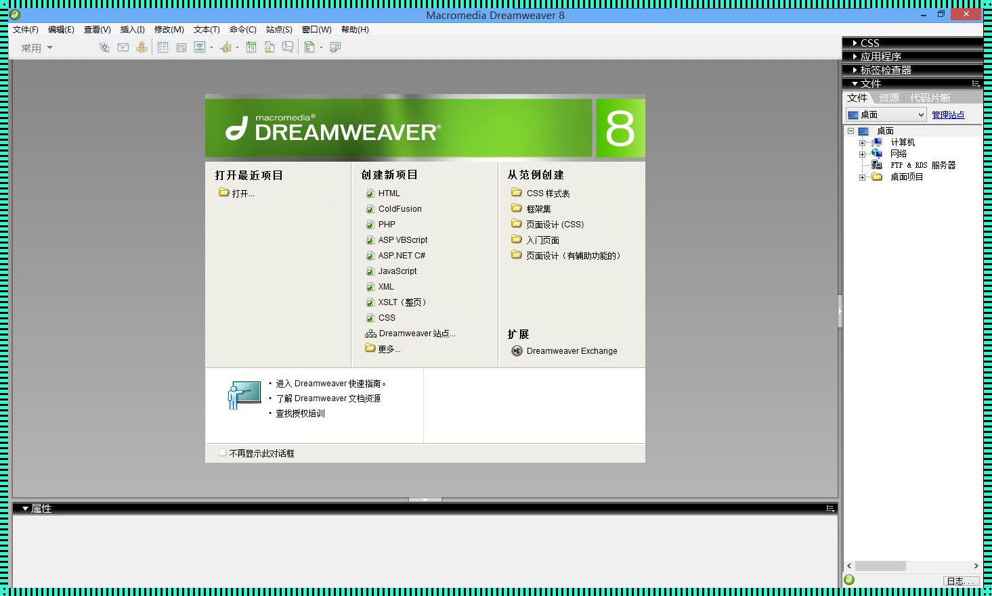This screenshot has width=992, height=596.
Task: Click the Dreamweaver app icon in title bar
Action: click(15, 14)
